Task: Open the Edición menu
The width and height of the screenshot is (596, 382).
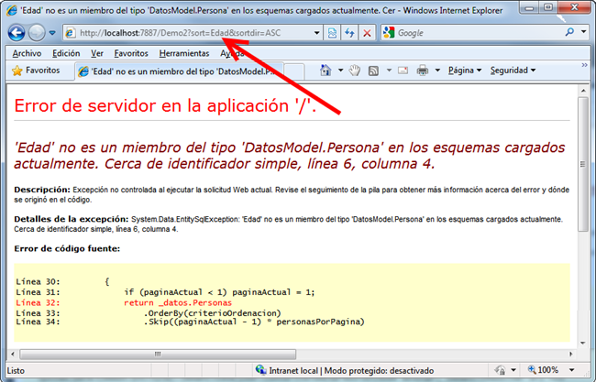Action: click(x=66, y=53)
